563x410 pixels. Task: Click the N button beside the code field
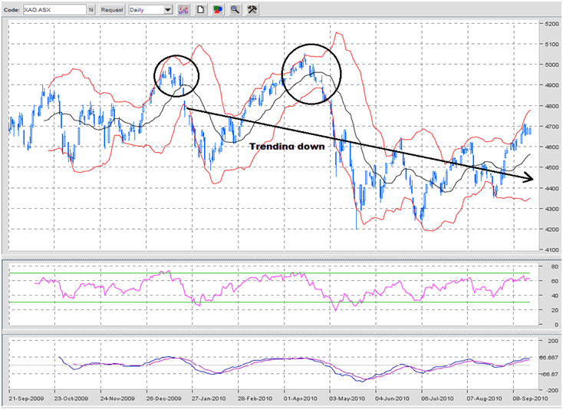tap(91, 10)
